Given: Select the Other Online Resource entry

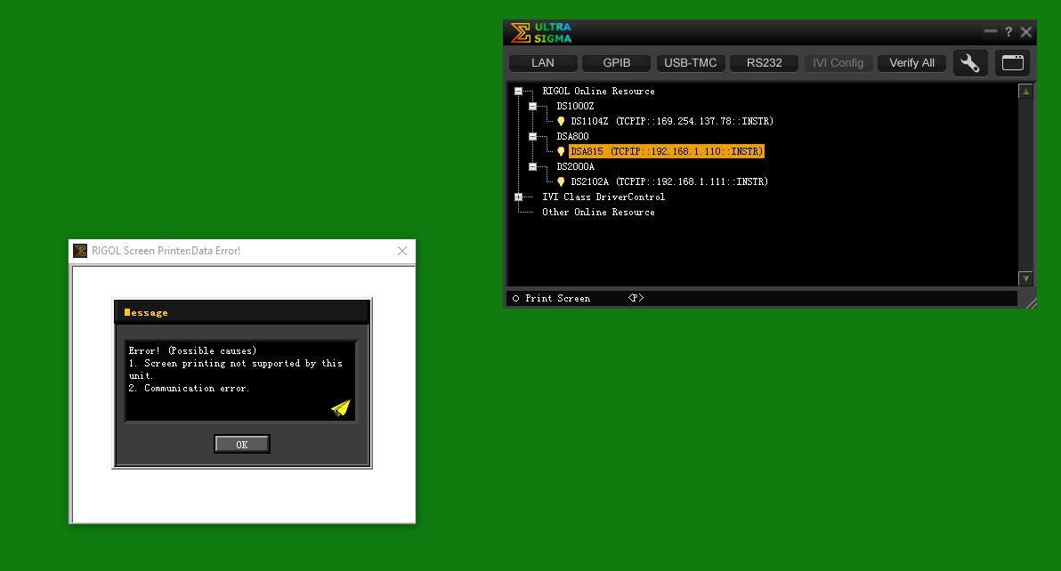Looking at the screenshot, I should pos(598,213).
